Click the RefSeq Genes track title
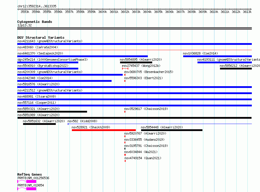 [x=30, y=174]
